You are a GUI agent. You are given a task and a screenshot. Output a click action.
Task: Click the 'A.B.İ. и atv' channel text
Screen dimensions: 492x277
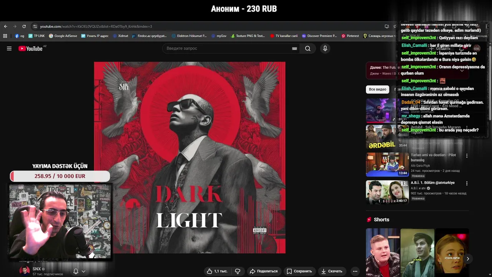pos(418,188)
